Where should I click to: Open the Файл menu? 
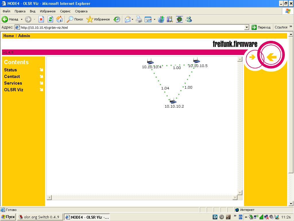[6, 11]
